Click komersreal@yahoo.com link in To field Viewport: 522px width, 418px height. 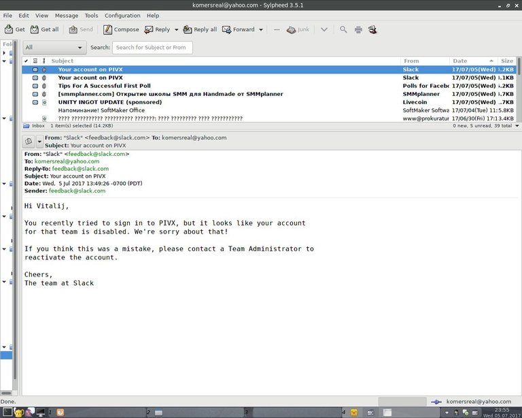click(x=67, y=161)
